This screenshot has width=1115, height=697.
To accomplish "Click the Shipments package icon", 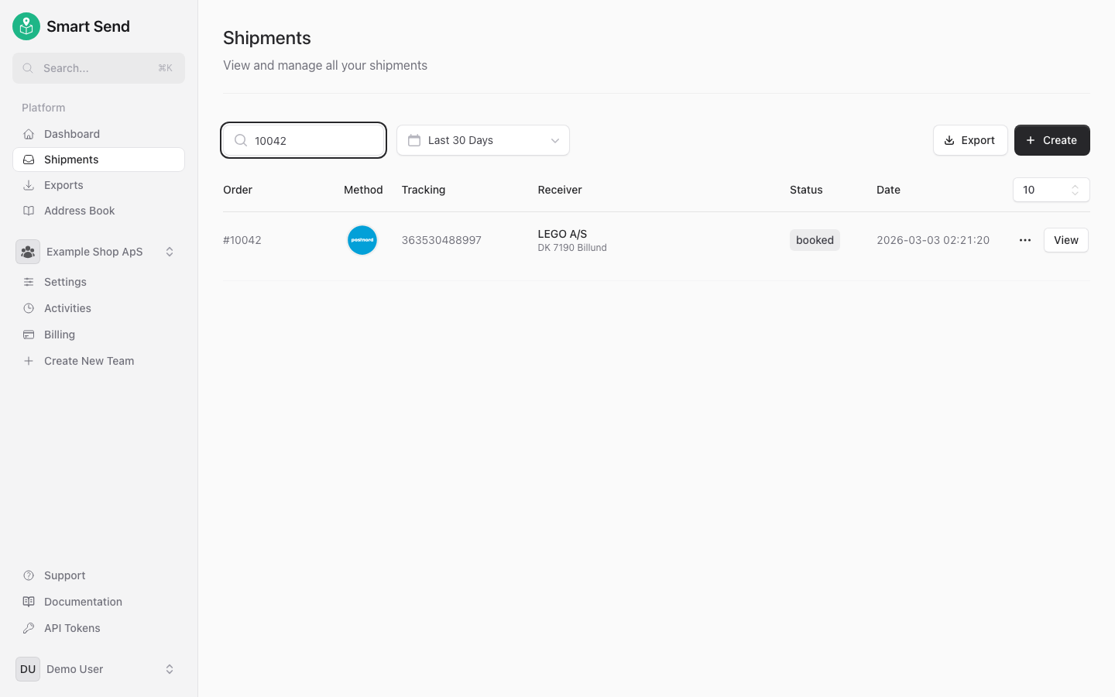I will point(29,160).
